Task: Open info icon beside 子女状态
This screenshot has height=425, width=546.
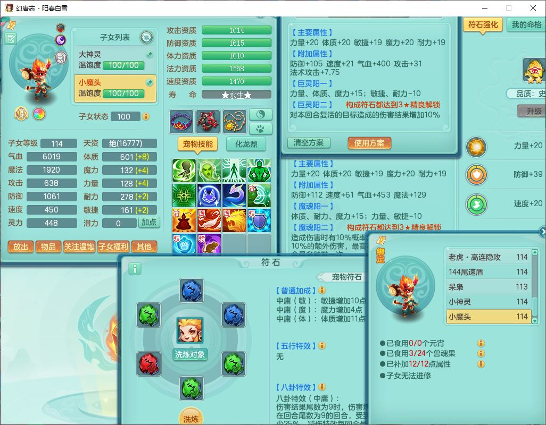Action: 146,116
